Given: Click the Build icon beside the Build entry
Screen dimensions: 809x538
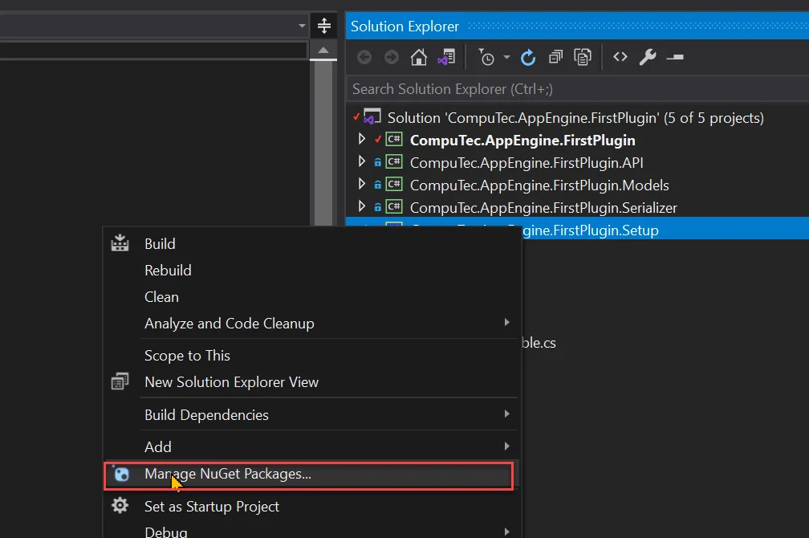Looking at the screenshot, I should click(x=120, y=243).
